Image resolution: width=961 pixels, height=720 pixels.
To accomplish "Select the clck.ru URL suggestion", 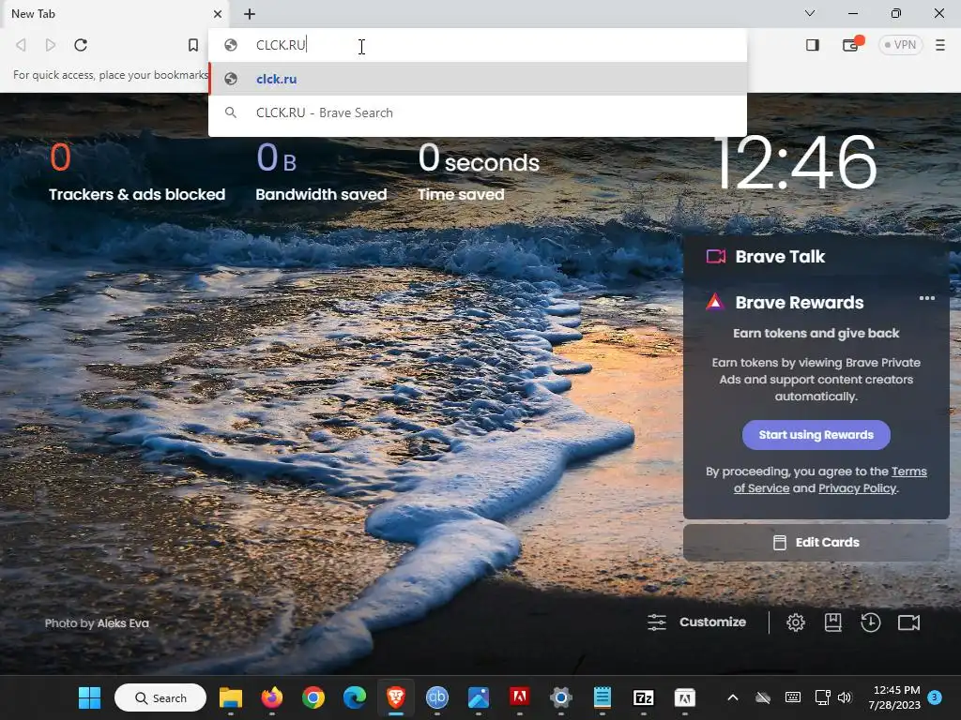I will point(478,79).
